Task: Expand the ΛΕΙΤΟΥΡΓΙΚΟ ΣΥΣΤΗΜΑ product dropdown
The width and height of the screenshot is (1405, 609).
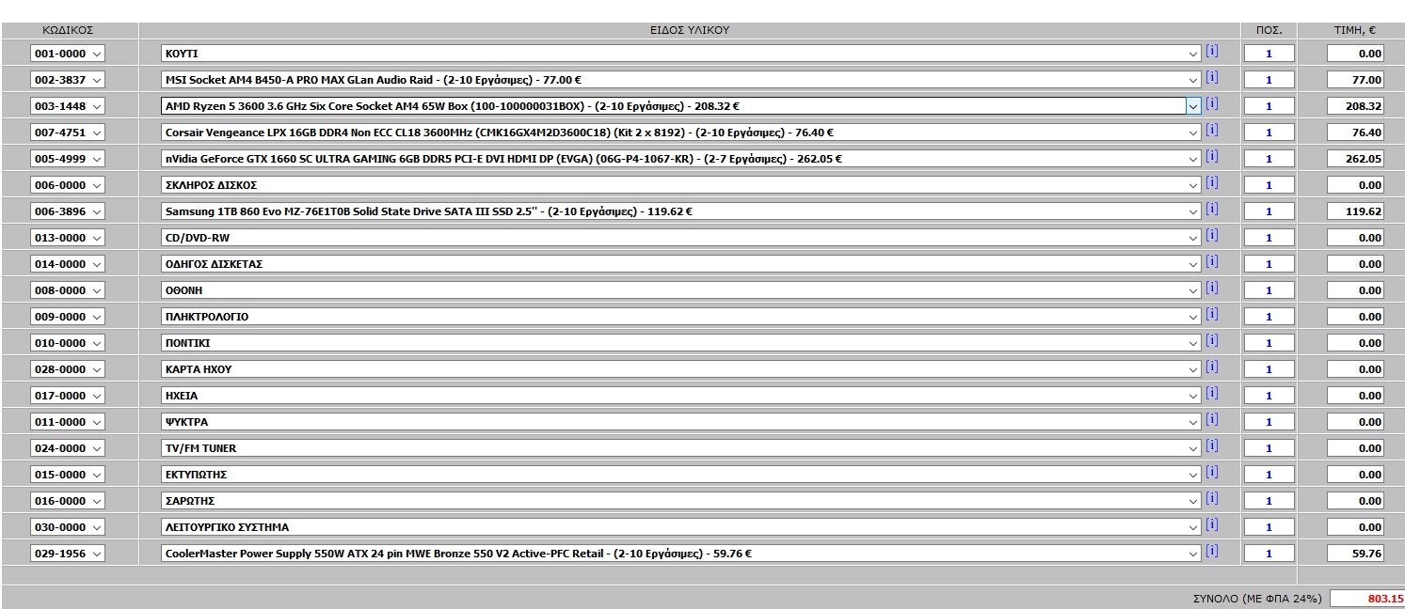Action: coord(681,527)
